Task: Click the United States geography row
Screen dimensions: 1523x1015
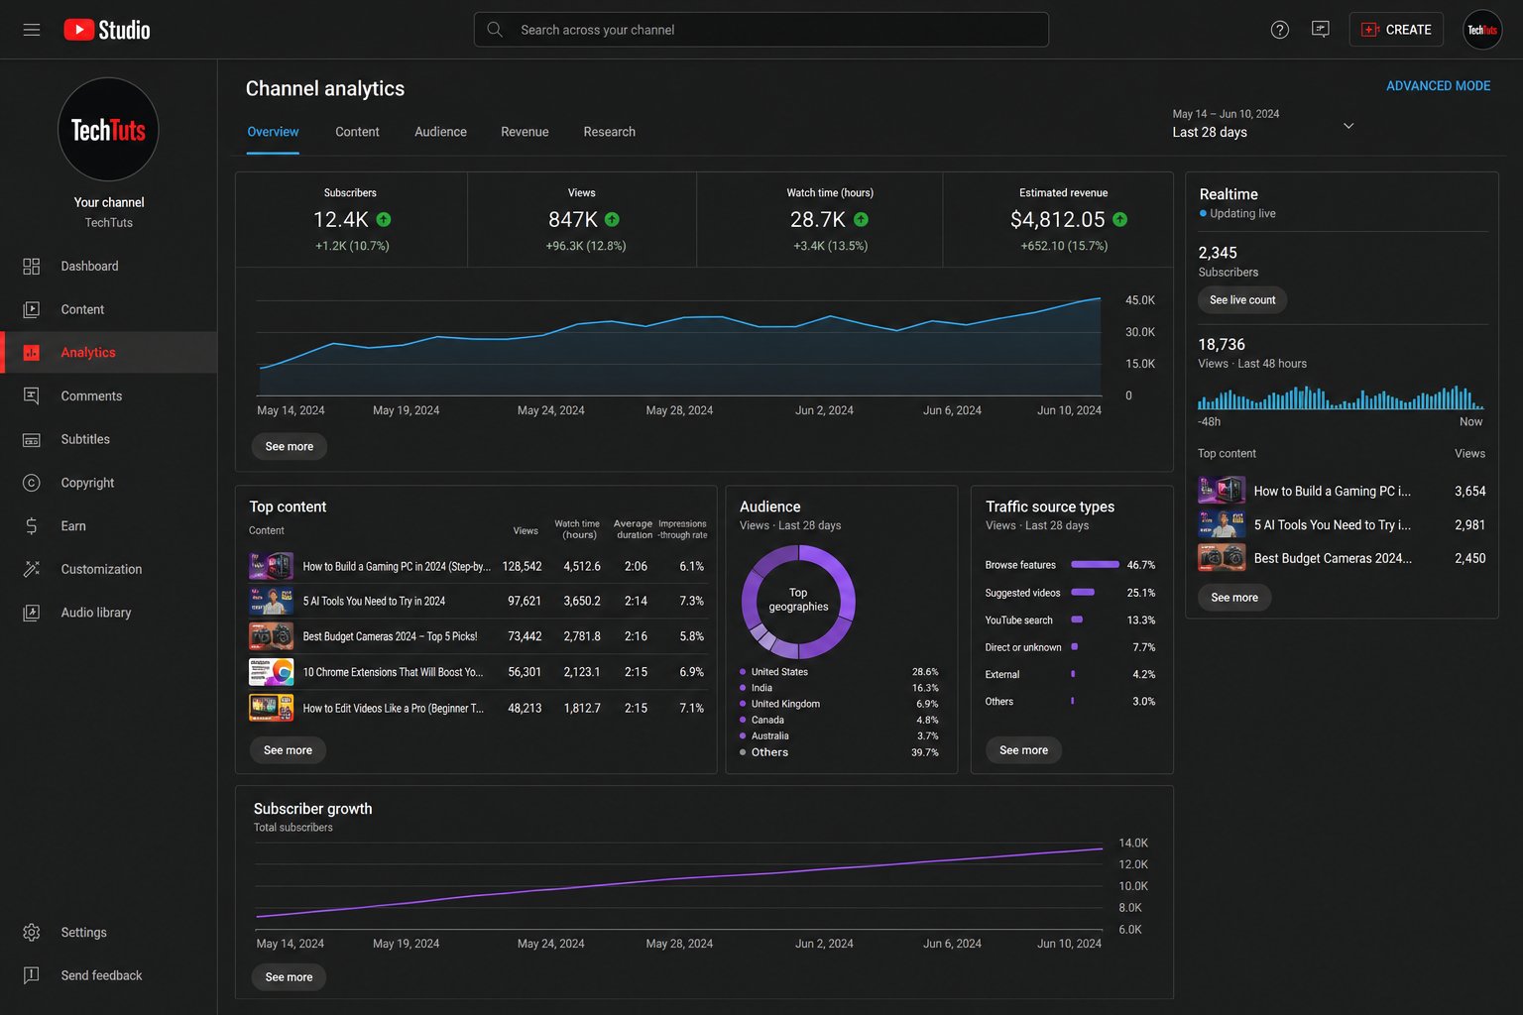Action: click(x=839, y=672)
